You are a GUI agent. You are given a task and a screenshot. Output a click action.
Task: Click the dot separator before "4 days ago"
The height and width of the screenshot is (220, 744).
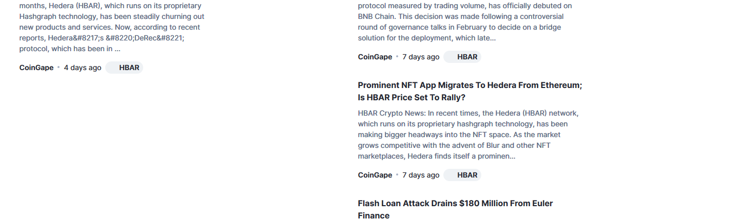click(x=58, y=68)
